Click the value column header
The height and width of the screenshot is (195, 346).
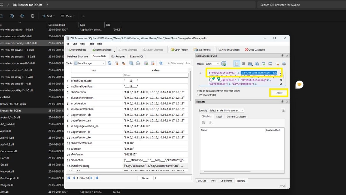point(156,70)
